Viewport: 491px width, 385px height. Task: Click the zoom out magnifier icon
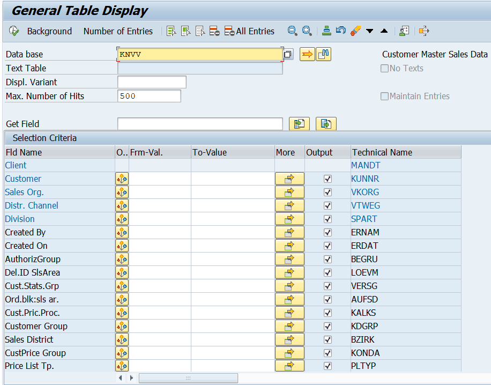pyautogui.click(x=292, y=31)
